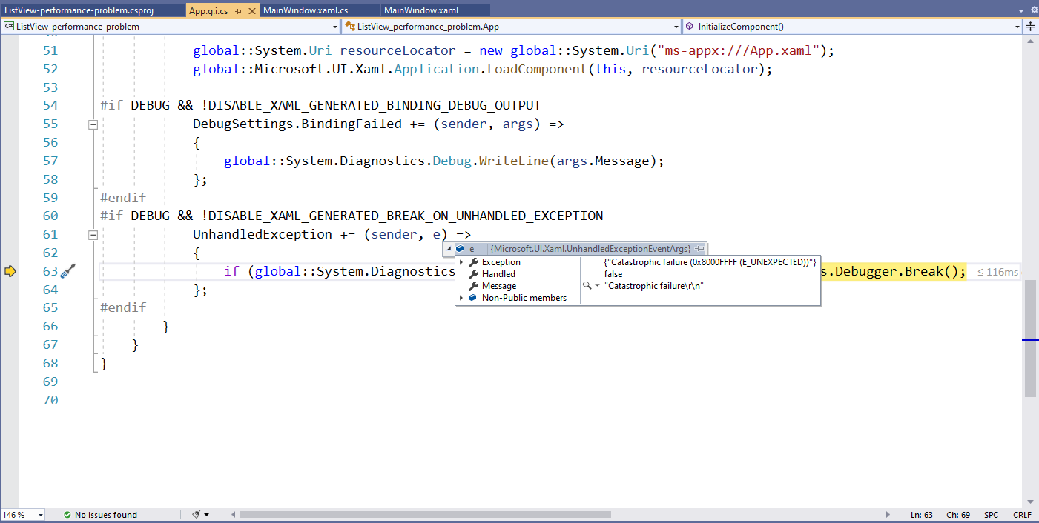
Task: Click the wrench icon beside Message
Action: click(x=474, y=286)
